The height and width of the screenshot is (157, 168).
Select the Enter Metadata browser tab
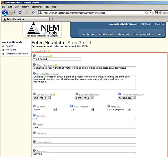point(25,19)
